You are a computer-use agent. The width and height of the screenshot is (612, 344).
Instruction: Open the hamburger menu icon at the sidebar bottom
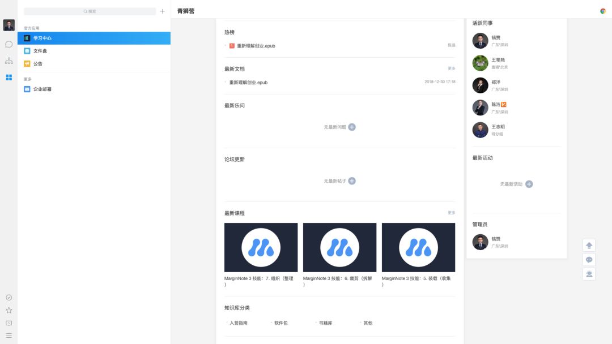8,336
